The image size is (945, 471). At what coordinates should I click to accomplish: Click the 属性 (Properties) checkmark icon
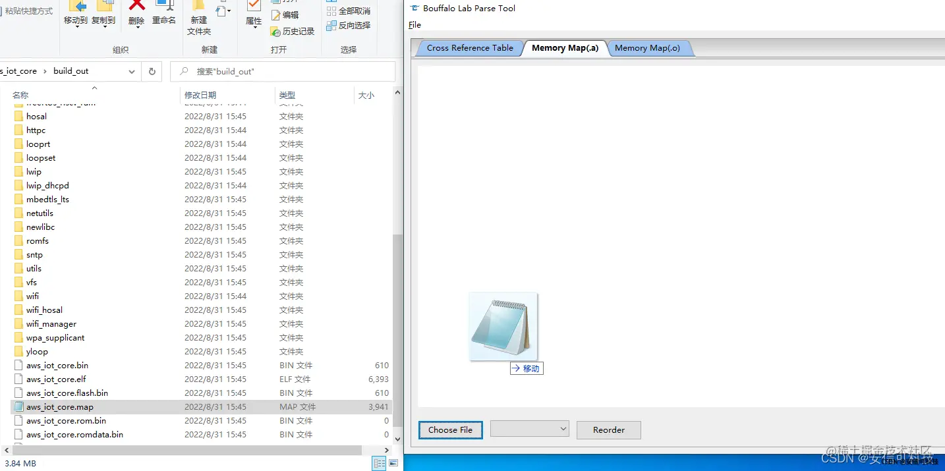click(254, 7)
